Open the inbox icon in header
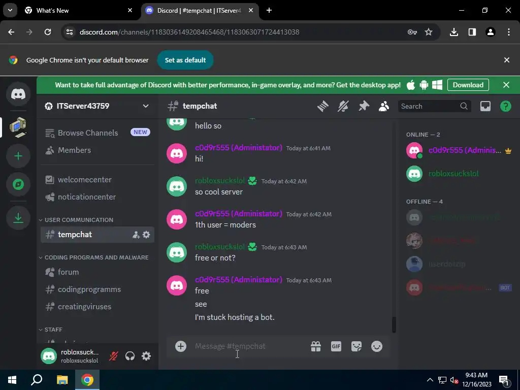 pyautogui.click(x=485, y=106)
